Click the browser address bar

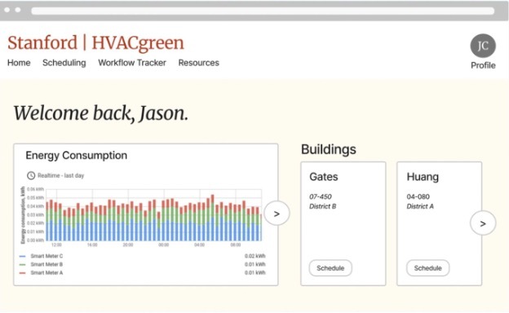pyautogui.click(x=263, y=11)
